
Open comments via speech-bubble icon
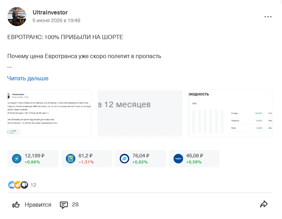coord(64,205)
